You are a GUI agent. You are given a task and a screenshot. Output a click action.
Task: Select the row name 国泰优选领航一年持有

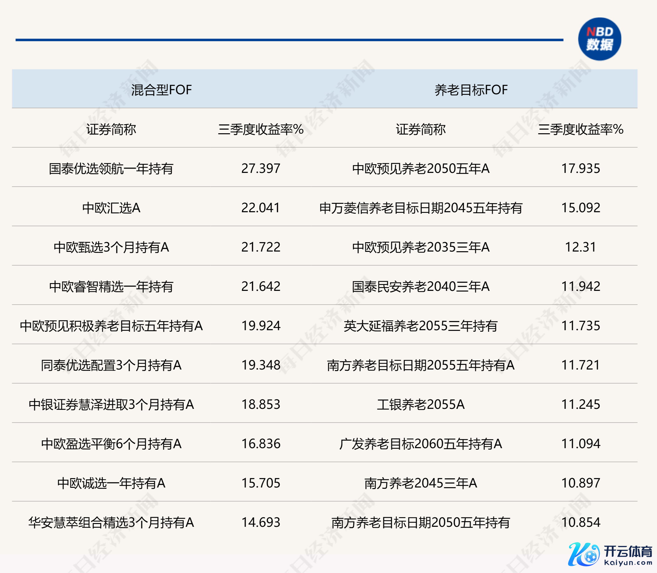tap(111, 169)
